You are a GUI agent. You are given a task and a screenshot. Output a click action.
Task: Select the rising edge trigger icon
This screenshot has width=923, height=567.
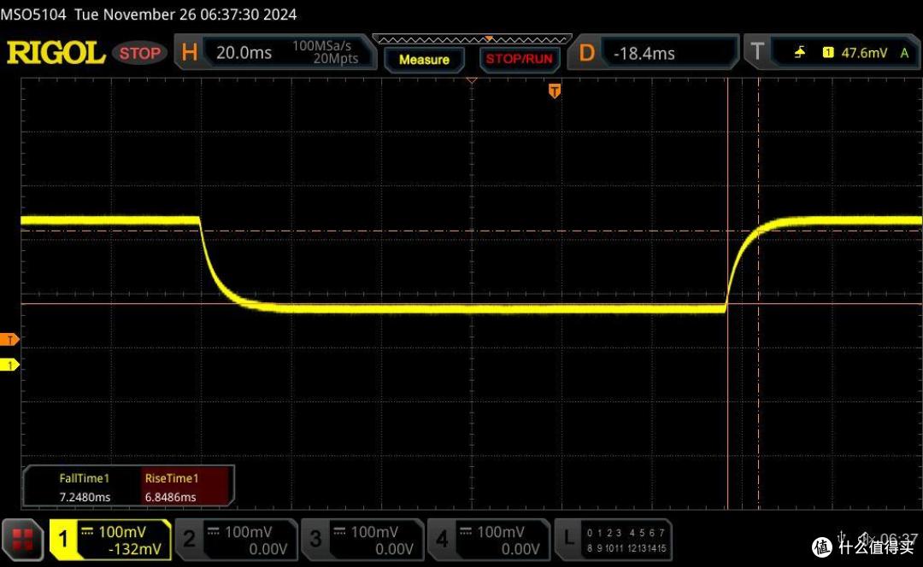point(799,53)
